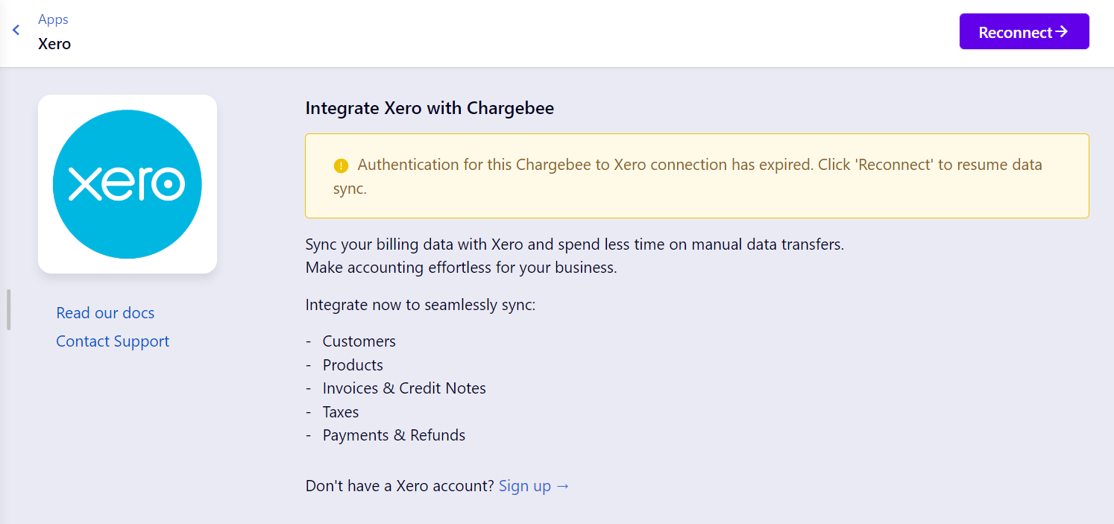
Task: Click the back chevron beside Apps
Action: (16, 31)
